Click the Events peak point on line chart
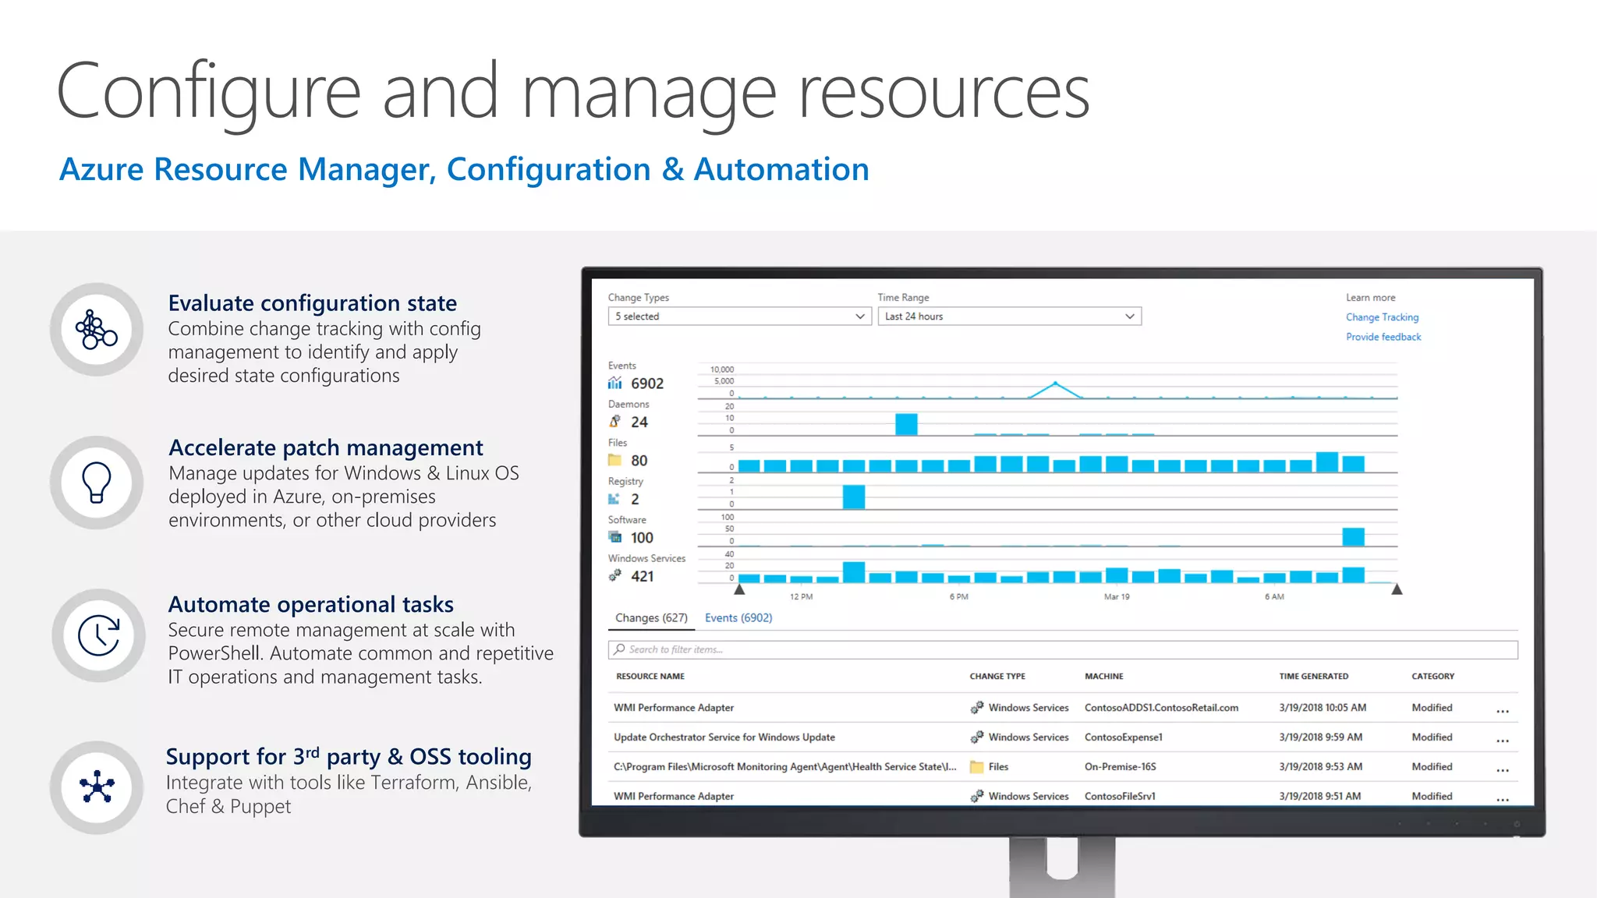Screen dimensions: 1597x898 point(1055,384)
